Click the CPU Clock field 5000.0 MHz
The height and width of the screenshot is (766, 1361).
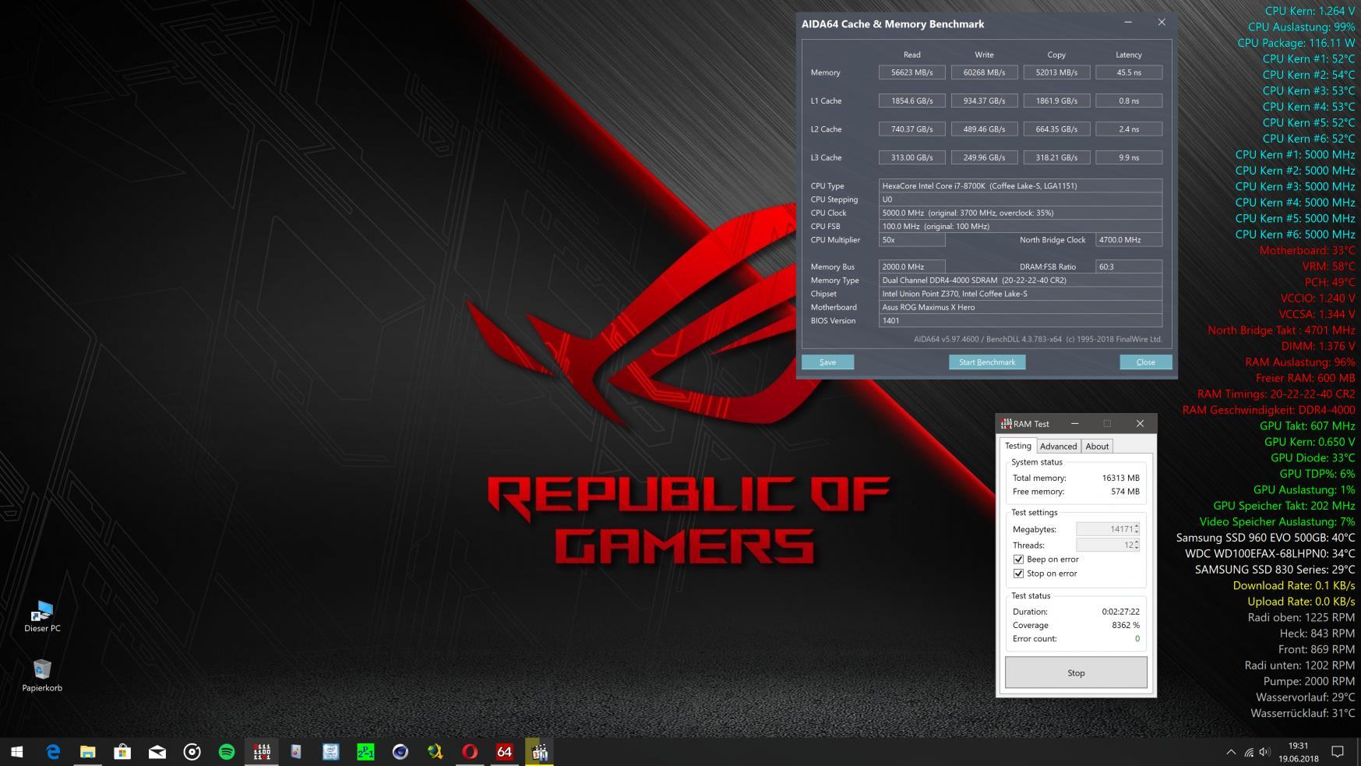point(1021,213)
